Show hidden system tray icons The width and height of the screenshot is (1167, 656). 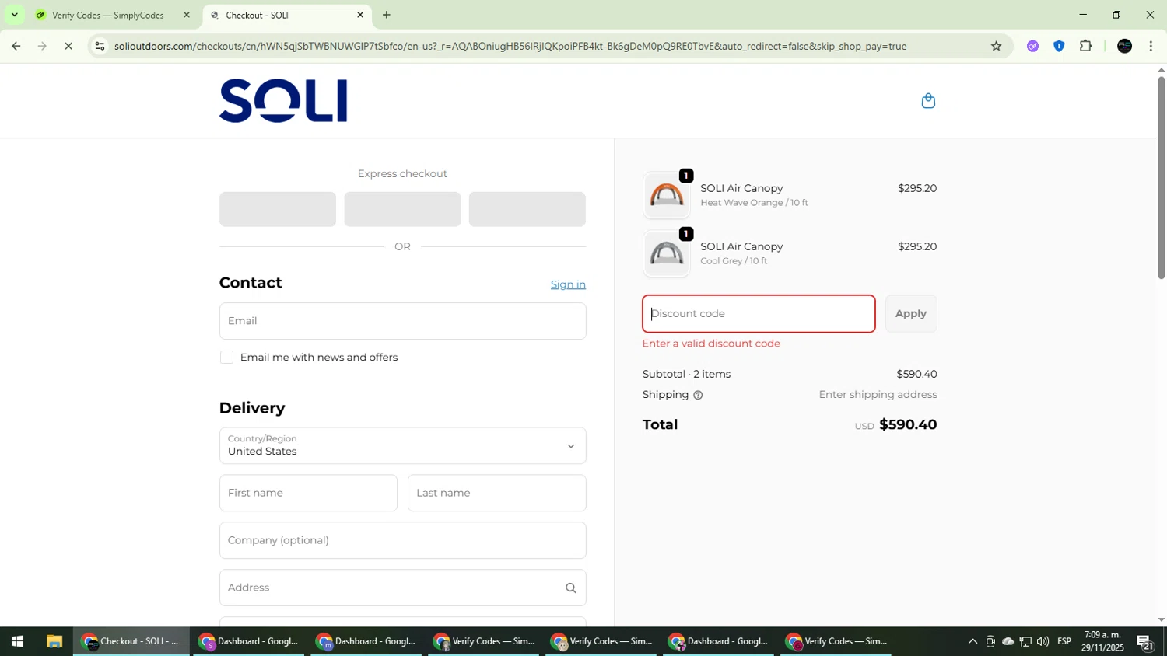(x=972, y=641)
